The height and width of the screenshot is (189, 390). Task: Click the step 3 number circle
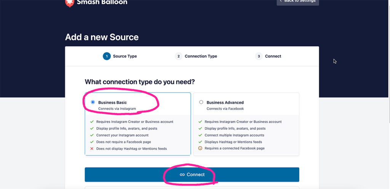point(259,56)
